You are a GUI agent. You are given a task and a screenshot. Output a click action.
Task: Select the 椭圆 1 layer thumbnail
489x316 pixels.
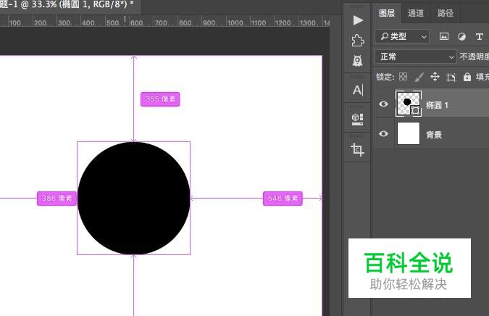click(408, 103)
